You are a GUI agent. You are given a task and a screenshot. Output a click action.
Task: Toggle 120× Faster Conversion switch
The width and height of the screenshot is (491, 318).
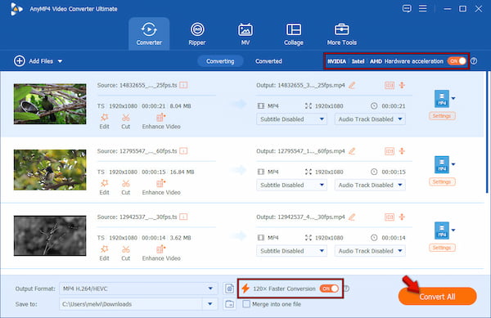329,289
